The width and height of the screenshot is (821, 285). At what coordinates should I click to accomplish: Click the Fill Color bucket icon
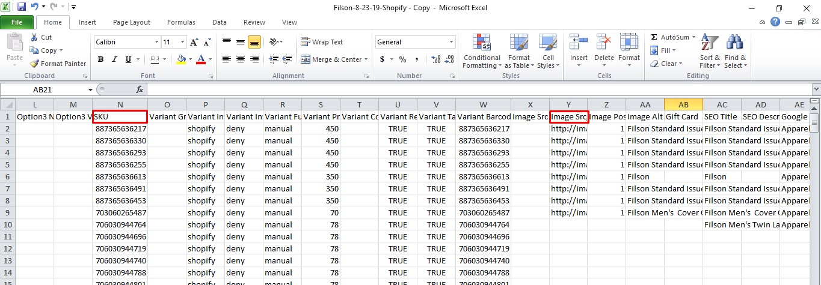click(x=181, y=59)
